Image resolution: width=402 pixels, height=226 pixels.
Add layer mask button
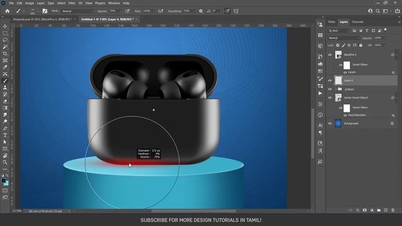(364, 210)
